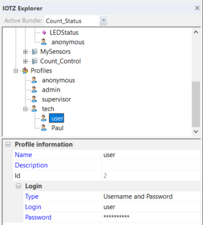Select the Description property label
Image resolution: width=203 pixels, height=225 pixels.
(31, 165)
